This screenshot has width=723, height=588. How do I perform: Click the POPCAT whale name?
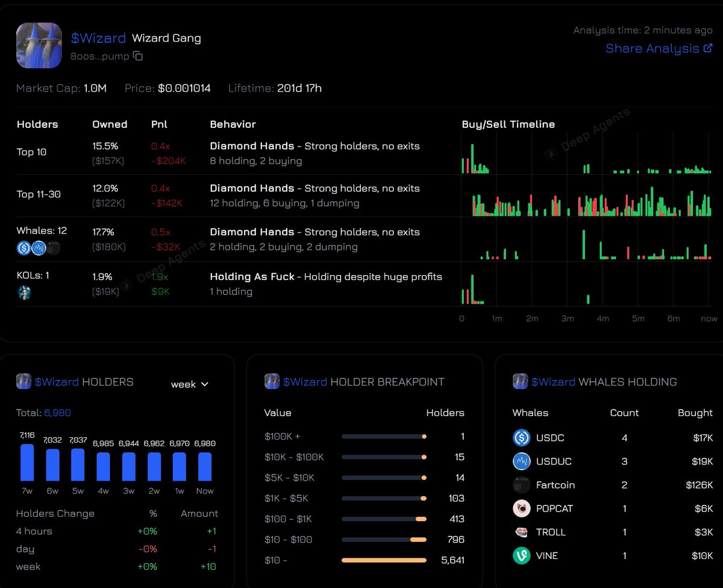[554, 508]
